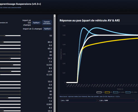Hide the AR (cible) dashed legend entry
This screenshot has height=112, width=138.
(131, 92)
